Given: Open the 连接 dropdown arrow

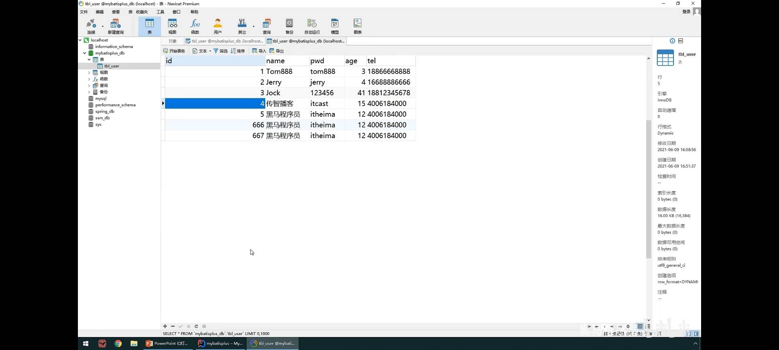Looking at the screenshot, I should [103, 26].
